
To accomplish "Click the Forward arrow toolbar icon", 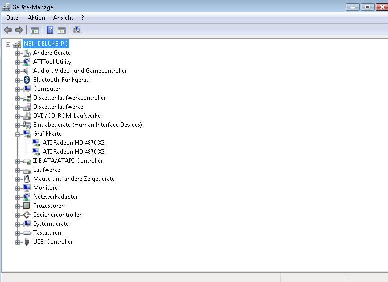I will tap(19, 30).
